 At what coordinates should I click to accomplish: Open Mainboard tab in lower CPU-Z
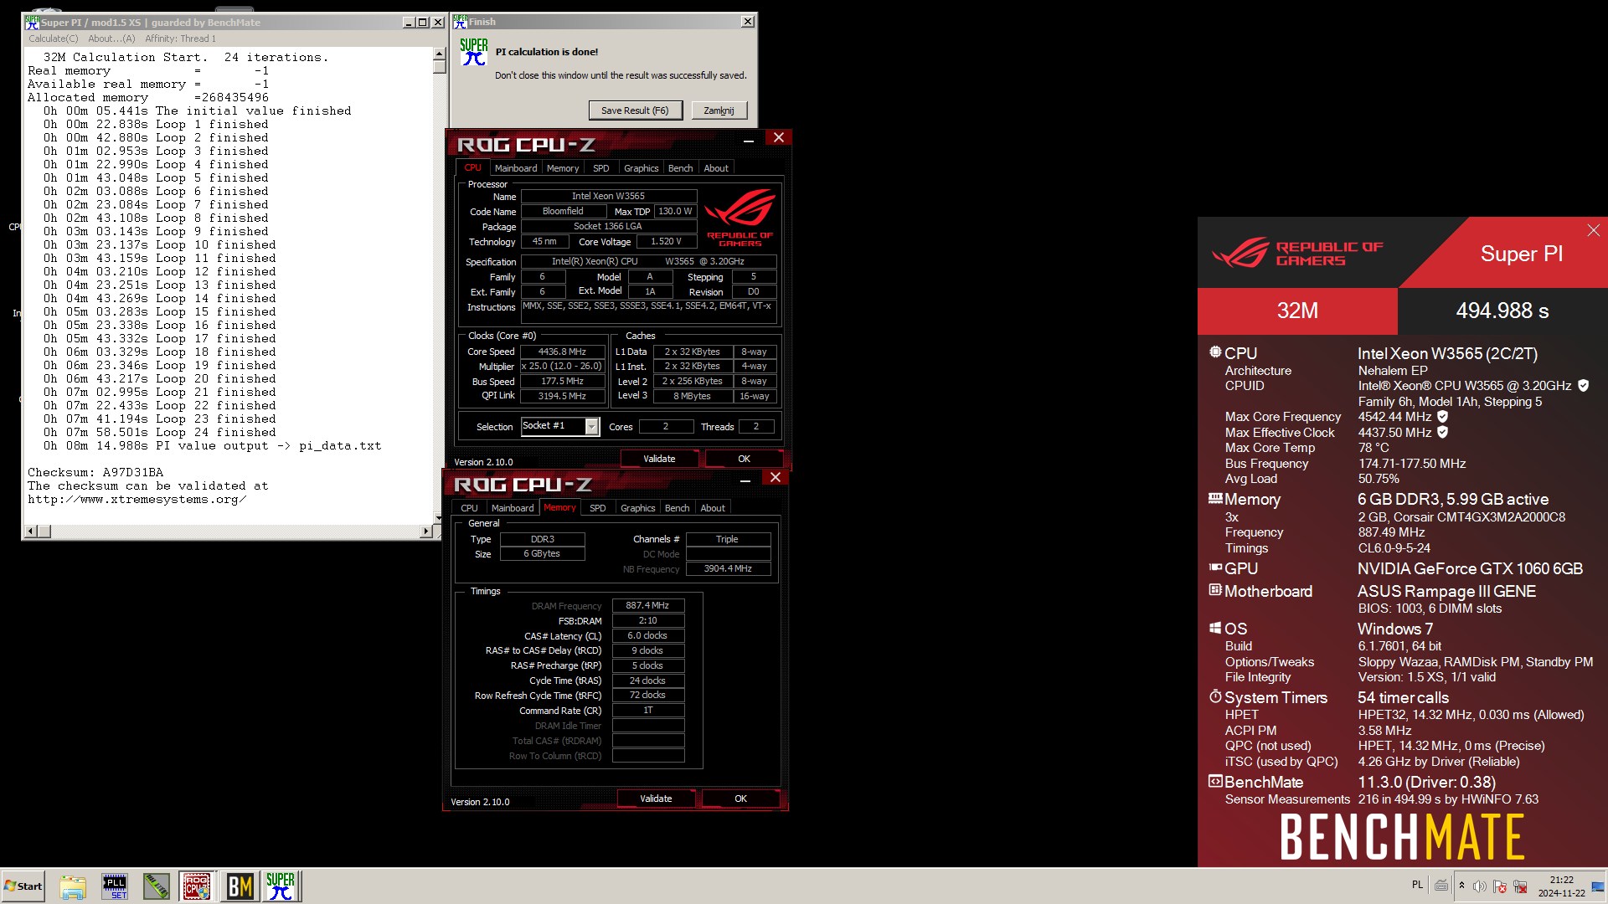(513, 508)
